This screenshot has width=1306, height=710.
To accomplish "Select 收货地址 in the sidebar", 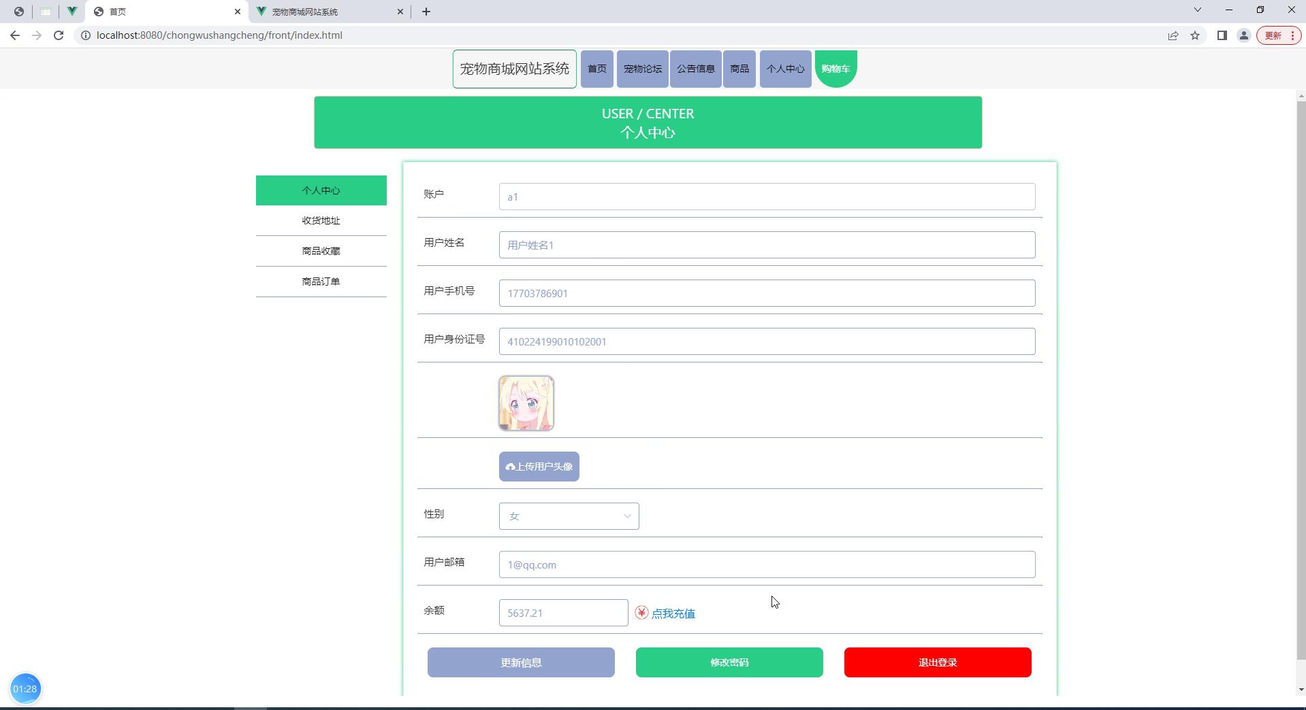I will (x=321, y=220).
